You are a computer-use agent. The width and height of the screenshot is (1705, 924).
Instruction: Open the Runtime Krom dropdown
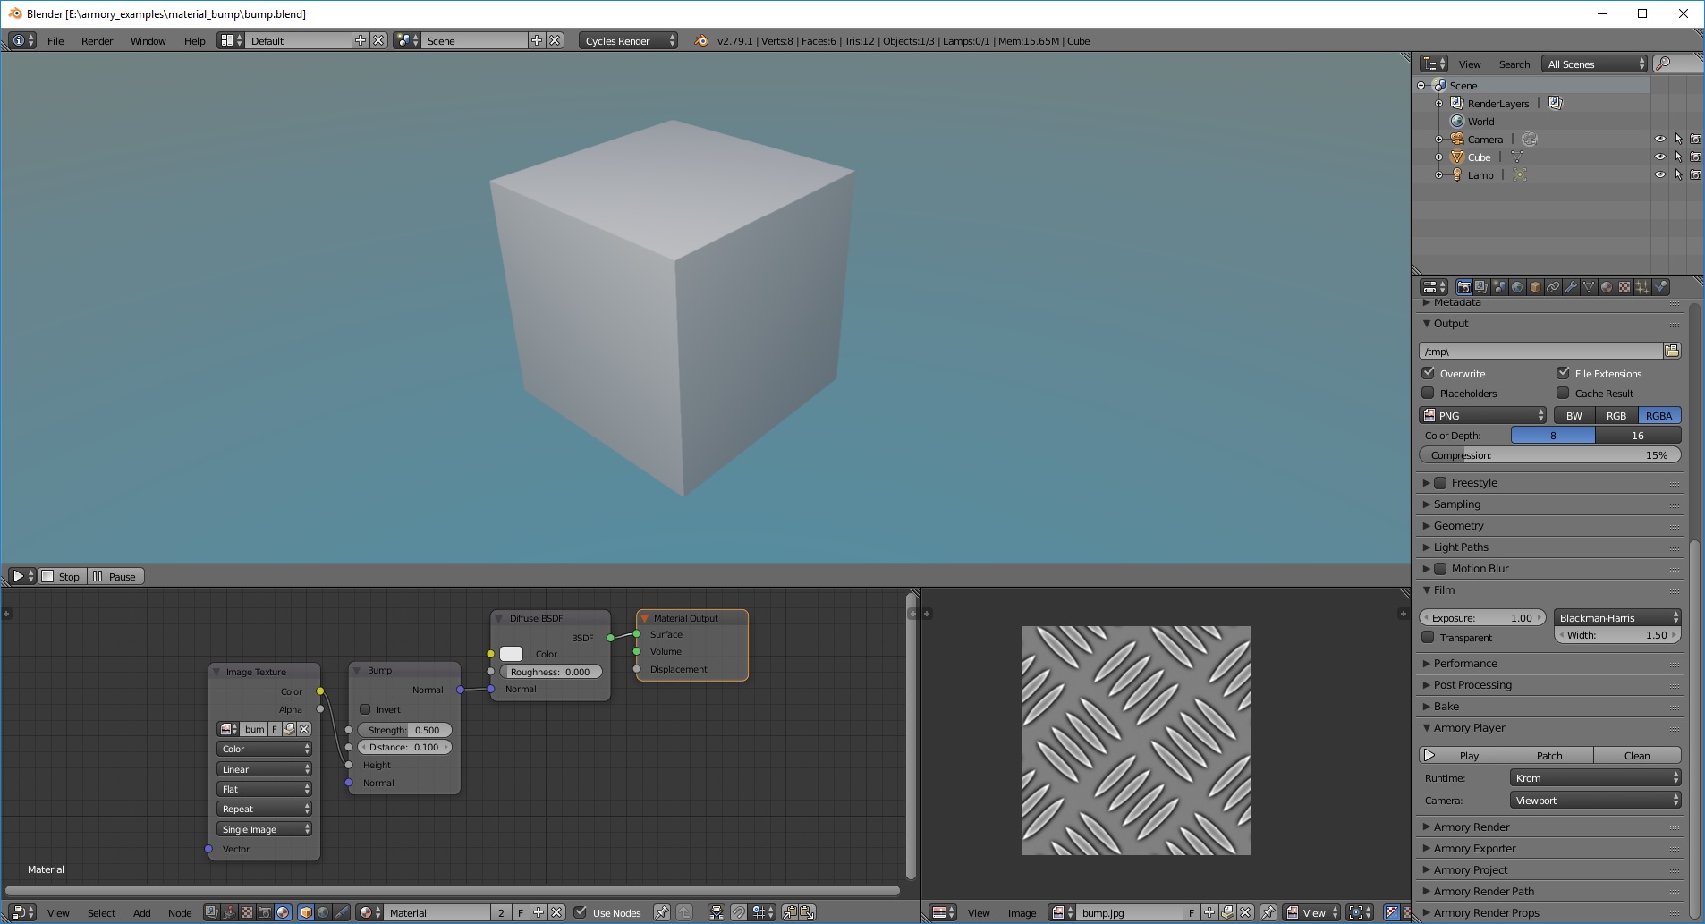coord(1595,778)
